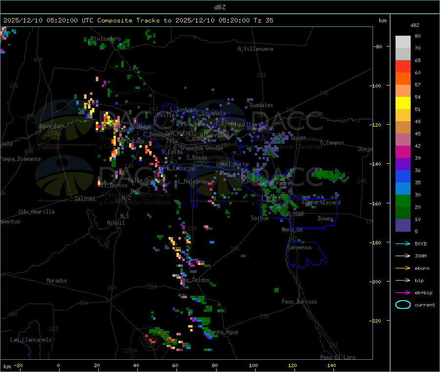Click the 'Tropezon Goudge' map label
The image size is (440, 372).
point(201,148)
